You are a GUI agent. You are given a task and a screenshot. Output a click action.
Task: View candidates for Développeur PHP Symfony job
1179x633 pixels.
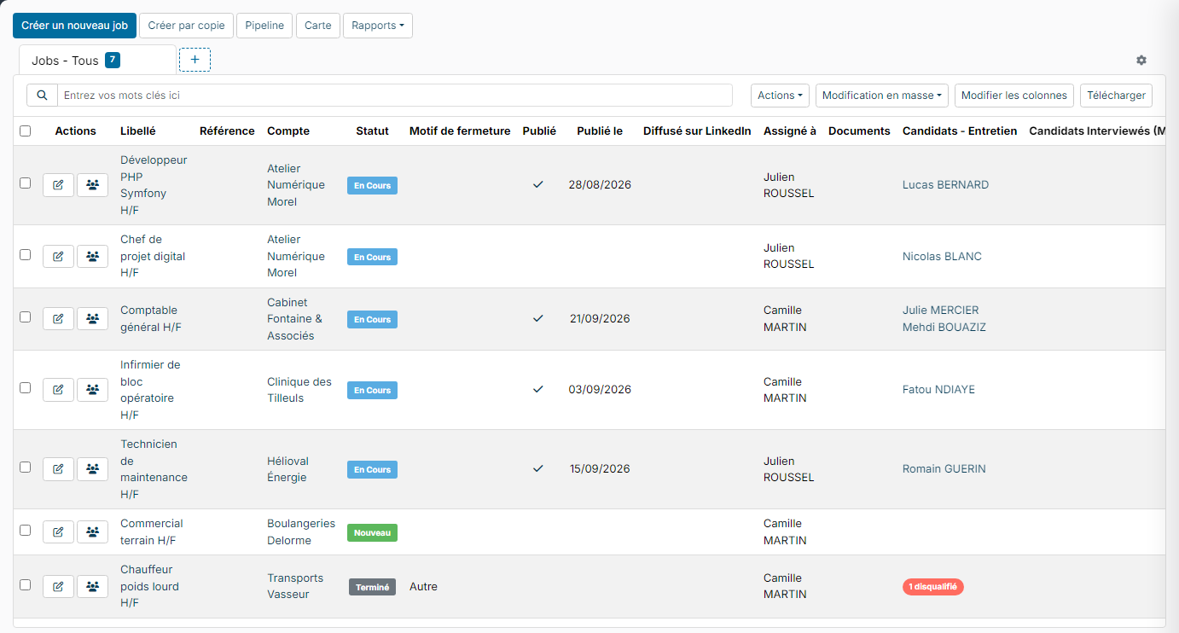(92, 185)
